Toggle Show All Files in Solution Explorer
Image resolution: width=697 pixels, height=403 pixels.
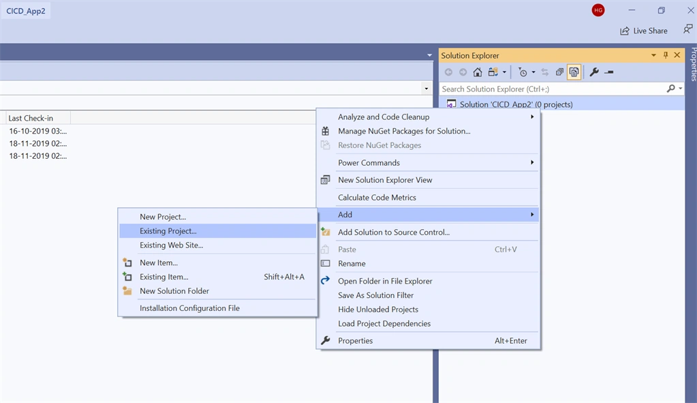tap(574, 72)
